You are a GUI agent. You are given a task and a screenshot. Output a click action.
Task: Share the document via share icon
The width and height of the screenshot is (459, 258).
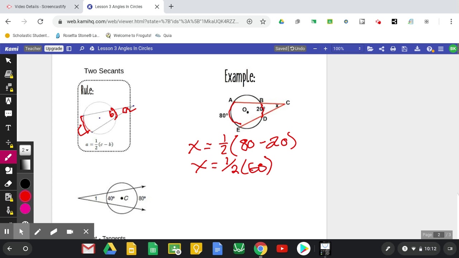coord(382,49)
